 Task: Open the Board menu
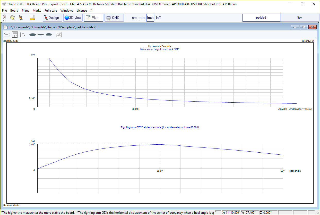point(14,11)
